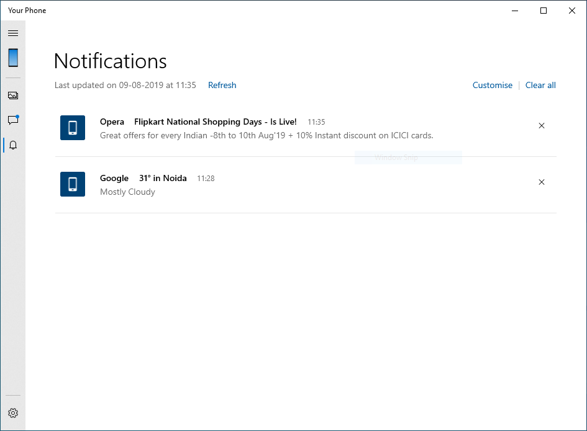Select the Notifications bell icon
Viewport: 587px width, 431px height.
click(13, 145)
